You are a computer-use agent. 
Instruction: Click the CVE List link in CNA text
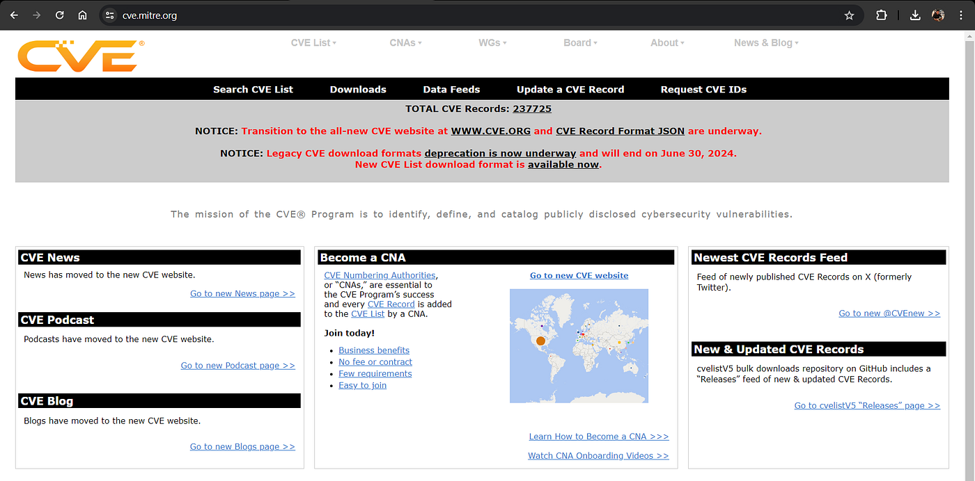tap(368, 313)
